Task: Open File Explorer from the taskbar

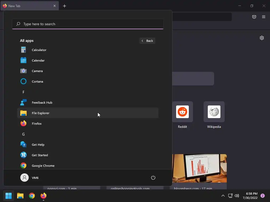Action: point(20,196)
